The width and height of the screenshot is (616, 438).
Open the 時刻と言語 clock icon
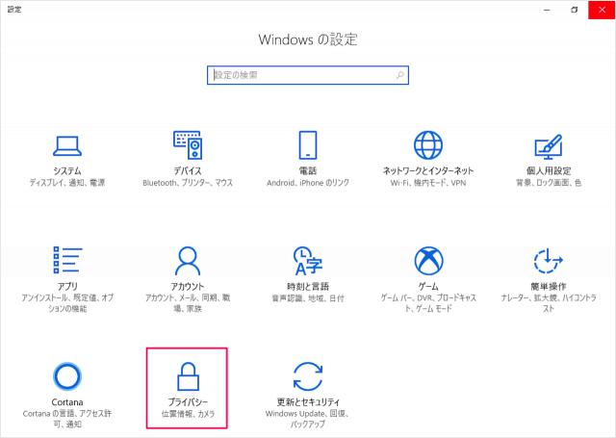308,261
